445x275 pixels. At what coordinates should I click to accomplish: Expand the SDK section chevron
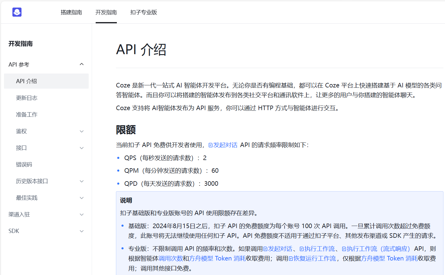(82, 231)
